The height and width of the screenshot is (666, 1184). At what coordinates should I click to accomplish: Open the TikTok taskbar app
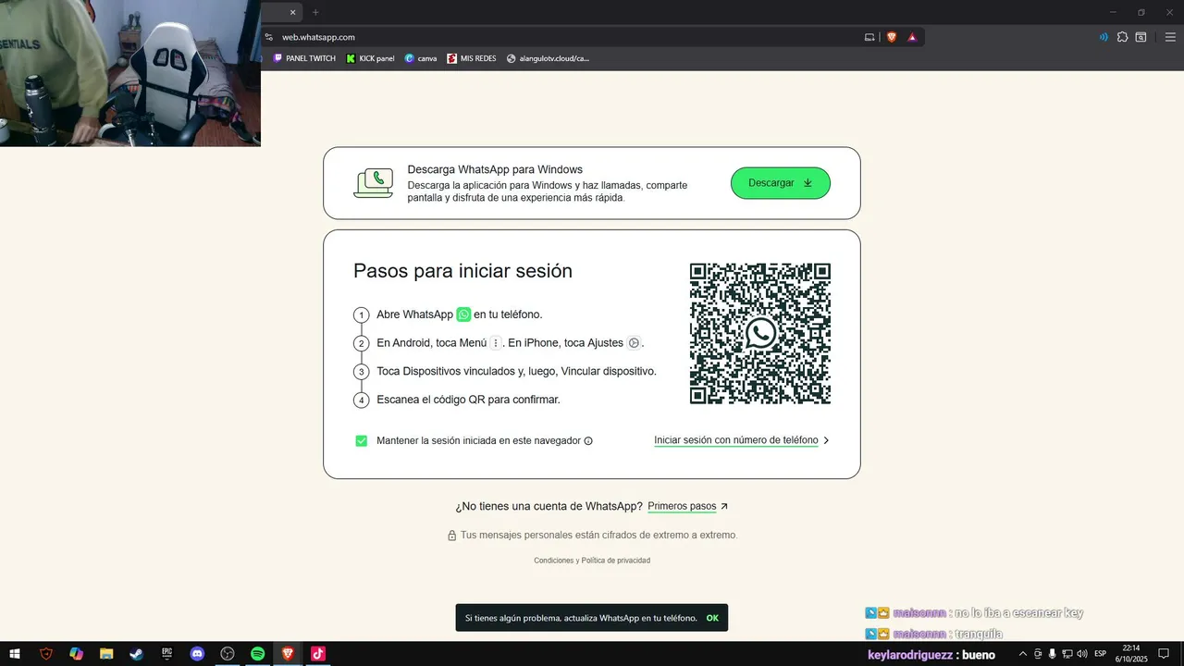coord(318,654)
